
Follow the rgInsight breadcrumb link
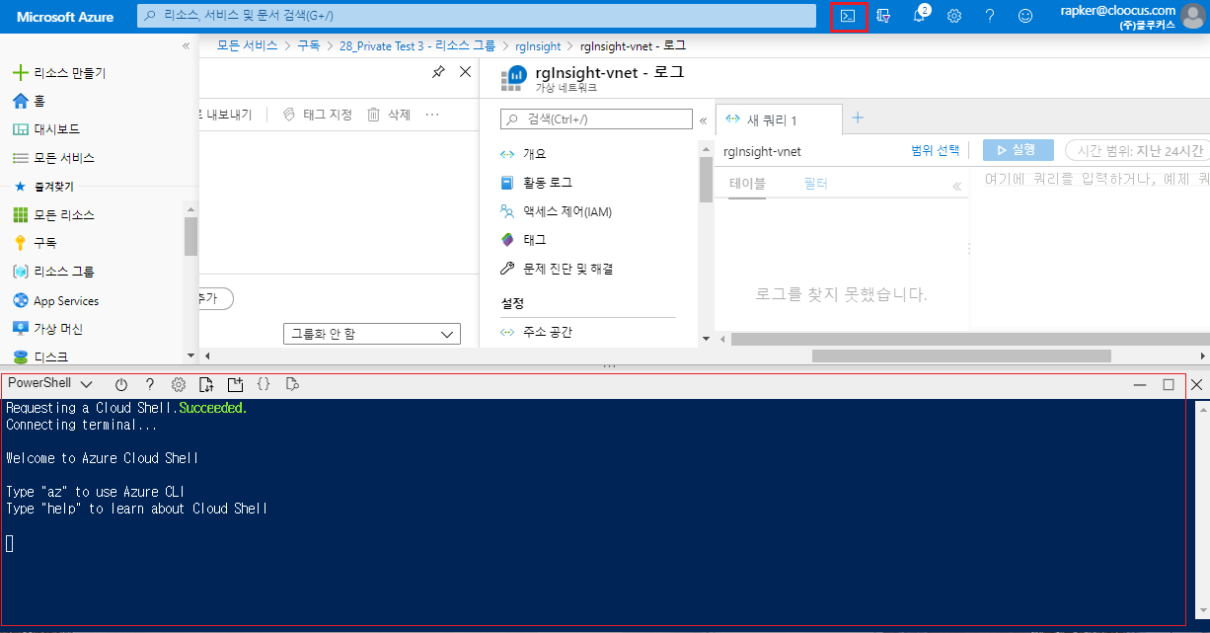[538, 45]
